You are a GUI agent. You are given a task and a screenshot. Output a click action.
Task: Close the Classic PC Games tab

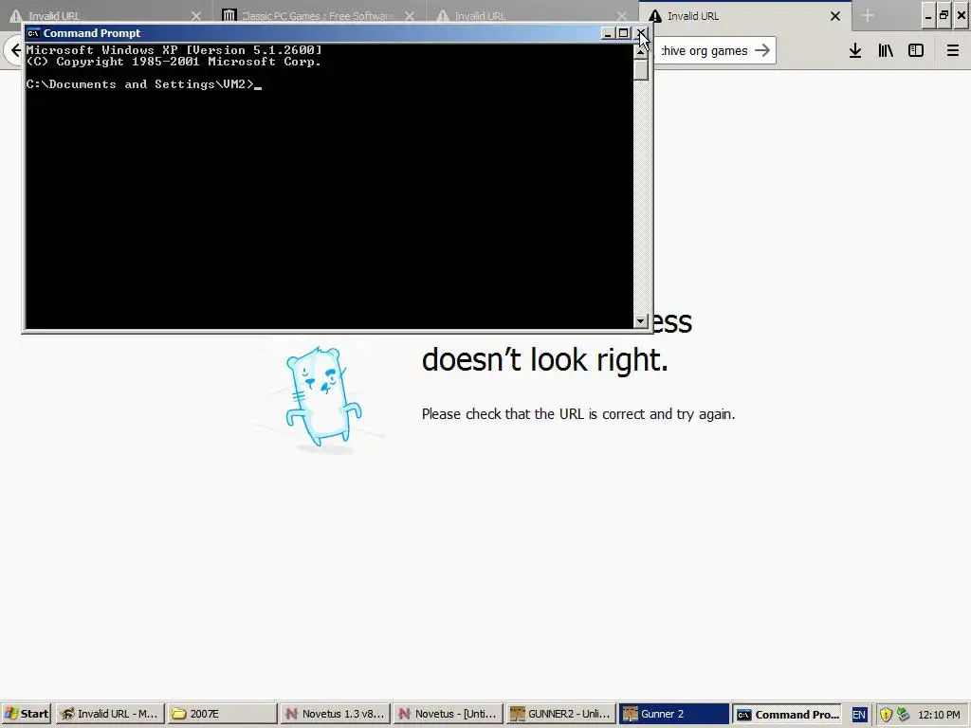(410, 16)
